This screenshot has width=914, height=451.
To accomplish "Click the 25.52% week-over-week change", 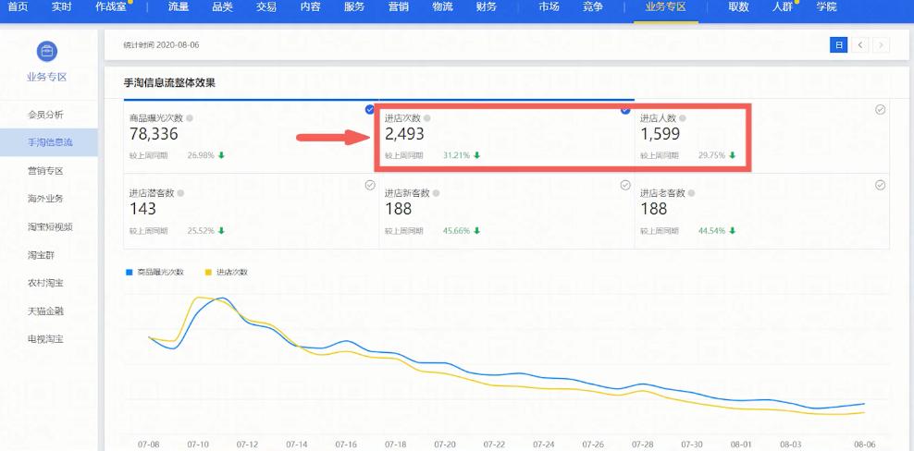I will point(201,231).
